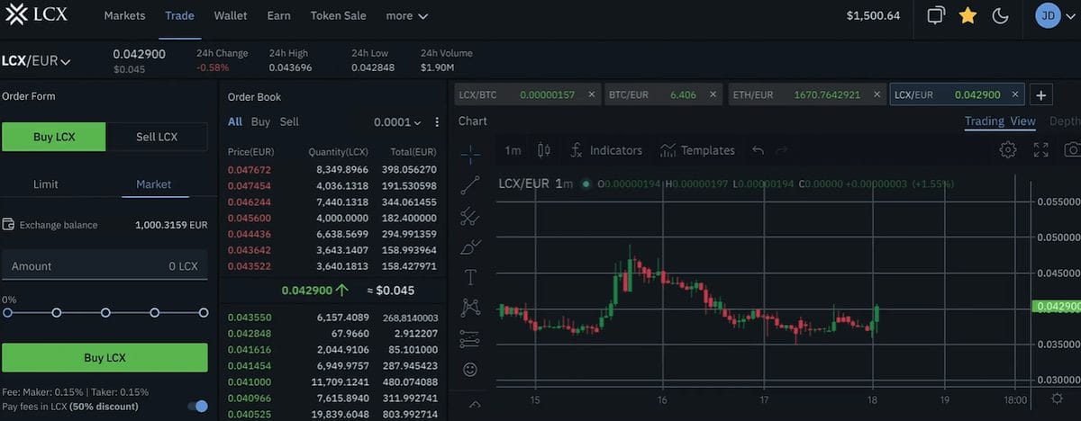Show all orders in order book

(x=234, y=121)
